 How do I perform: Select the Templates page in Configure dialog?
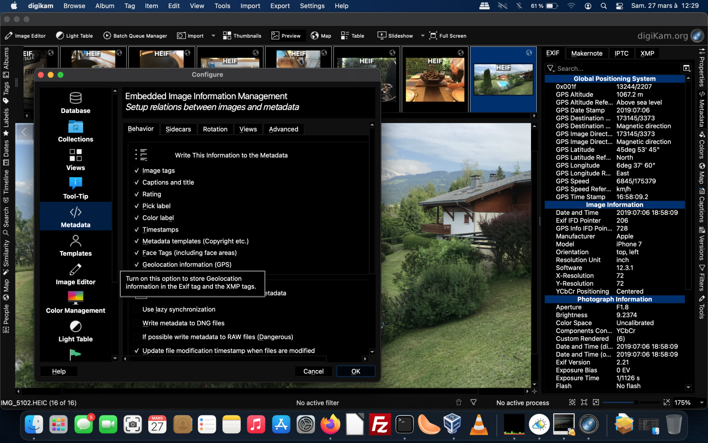pos(75,246)
